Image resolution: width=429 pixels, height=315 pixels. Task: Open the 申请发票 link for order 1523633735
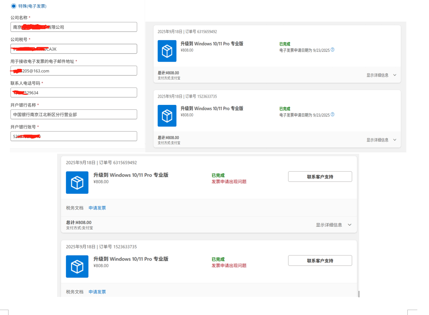point(97,292)
